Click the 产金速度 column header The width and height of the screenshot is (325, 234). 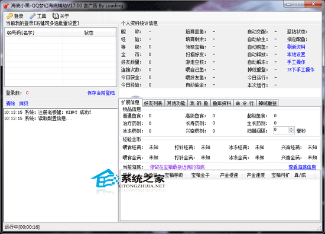(x=255, y=175)
